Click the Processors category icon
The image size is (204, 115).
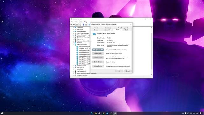coord(76,70)
